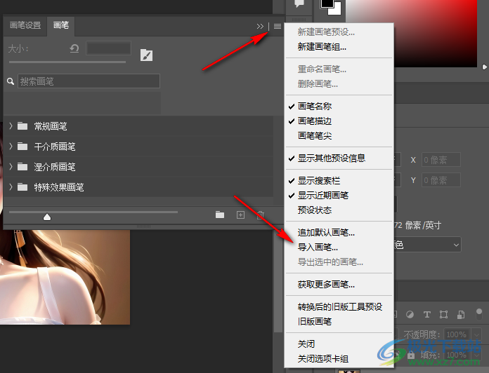Image resolution: width=489 pixels, height=373 pixels.
Task: Choose 导入画笔... from menu
Action: click(x=318, y=247)
